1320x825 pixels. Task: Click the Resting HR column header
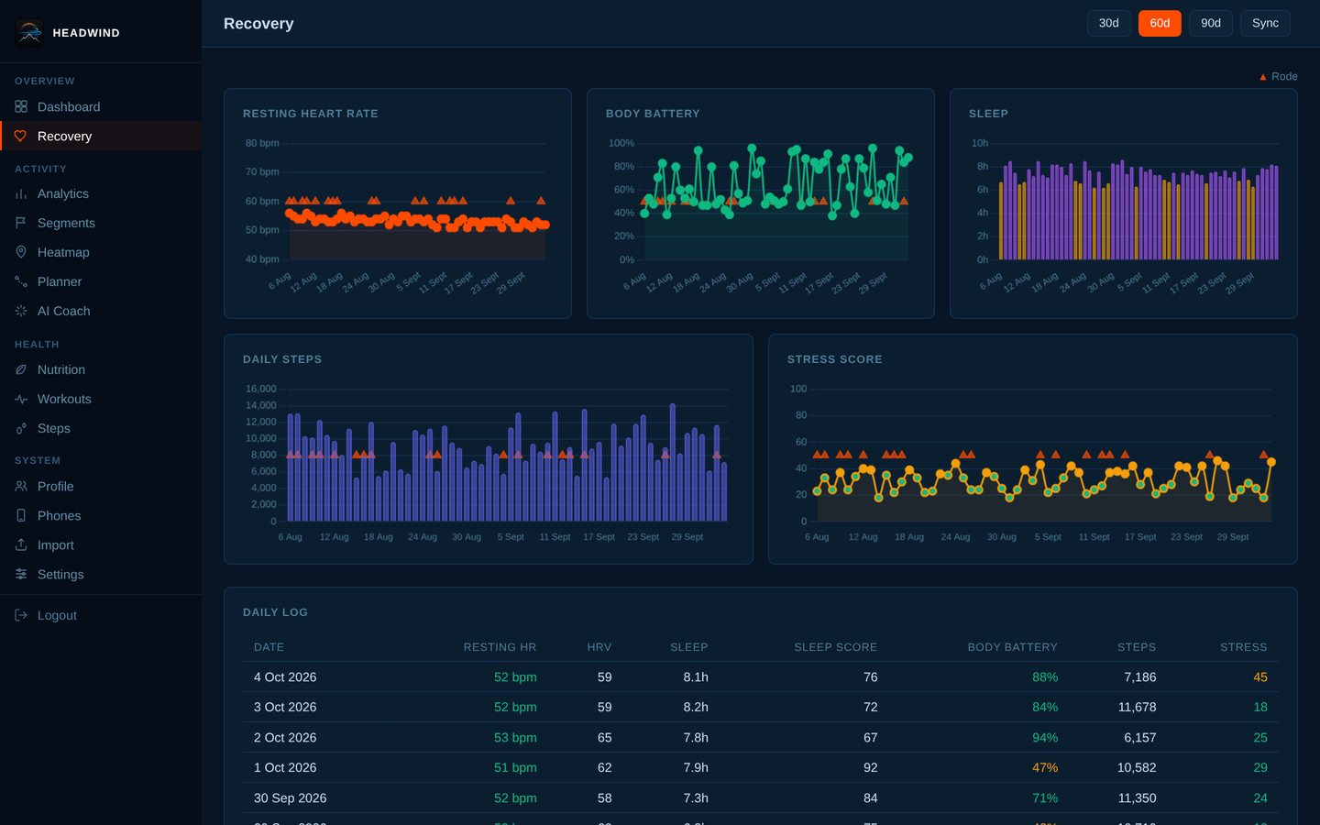500,647
